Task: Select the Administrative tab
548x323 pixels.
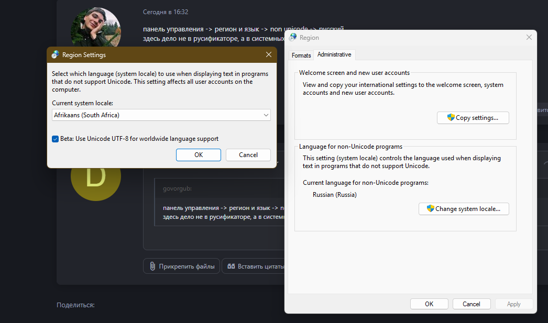Action: click(x=334, y=54)
